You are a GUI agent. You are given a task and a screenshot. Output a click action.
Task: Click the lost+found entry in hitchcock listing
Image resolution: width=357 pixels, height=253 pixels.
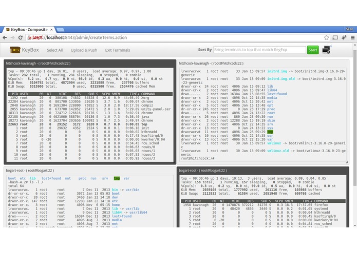[x=277, y=94]
